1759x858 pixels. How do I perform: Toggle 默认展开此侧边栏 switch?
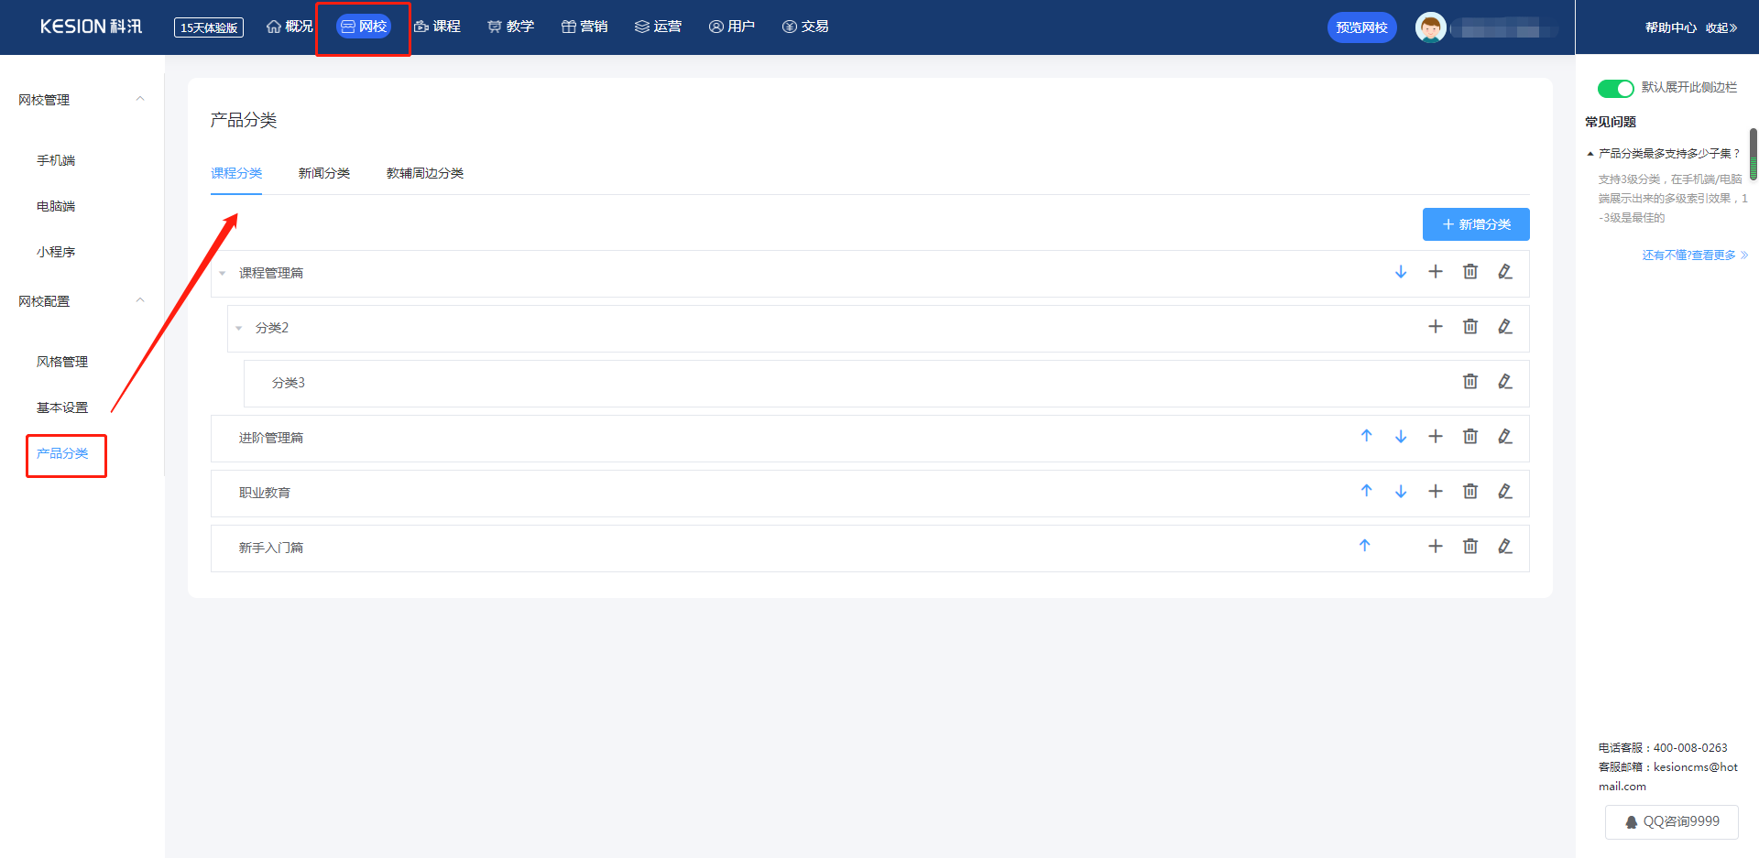pos(1615,88)
